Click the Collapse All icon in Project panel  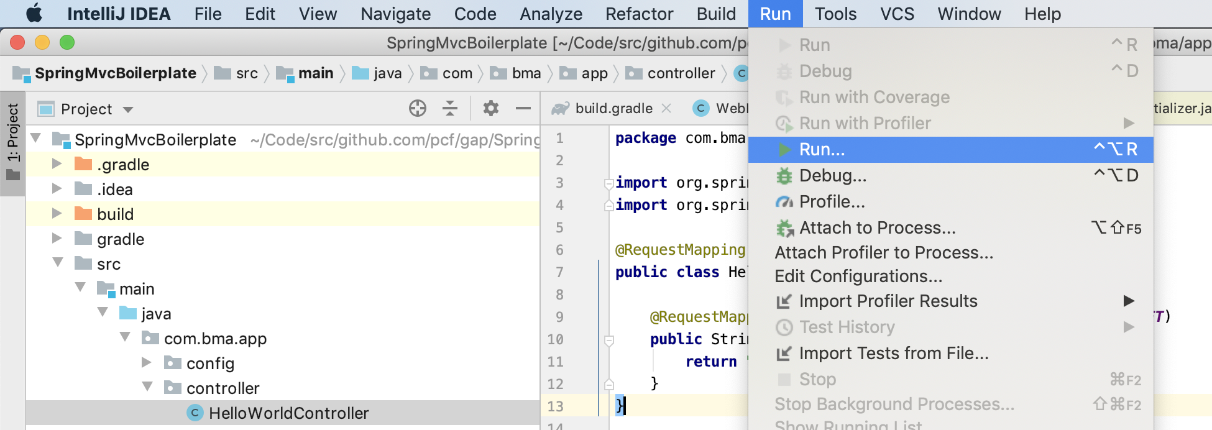point(450,109)
